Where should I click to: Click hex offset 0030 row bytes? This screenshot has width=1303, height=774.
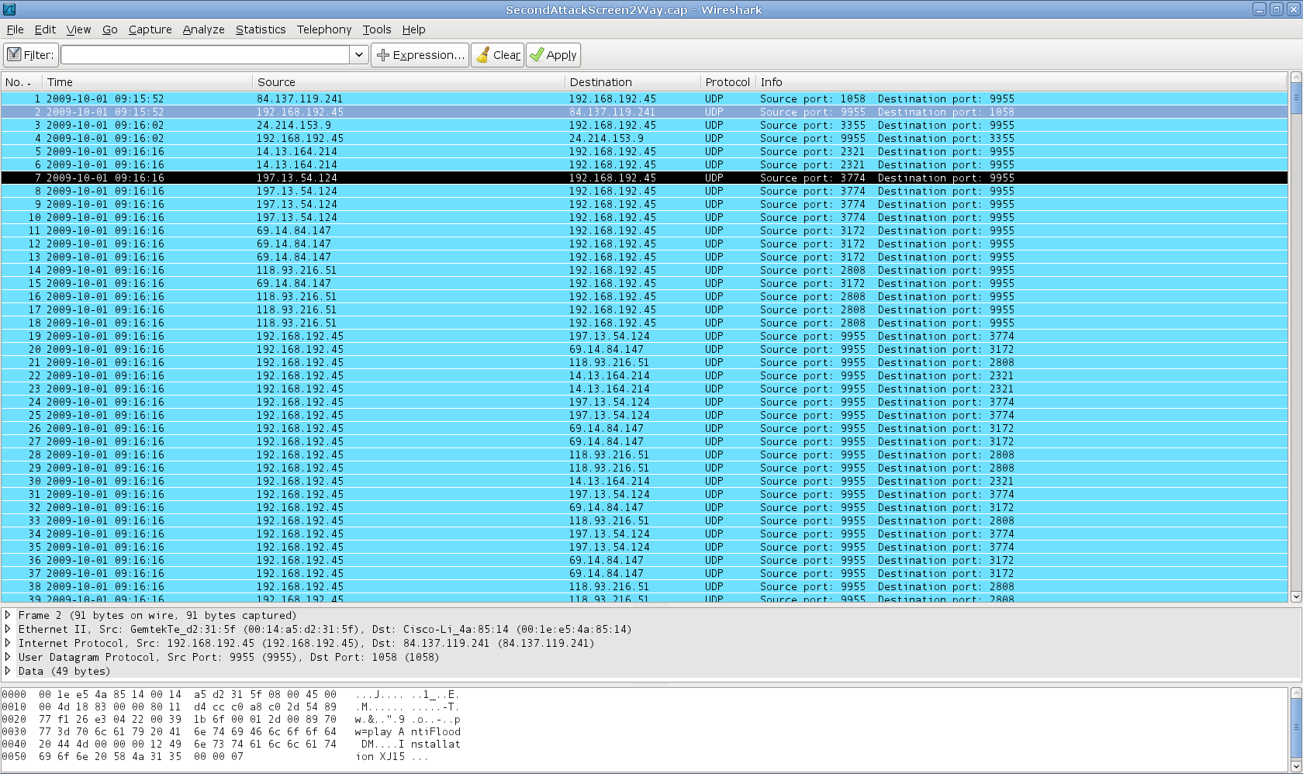pos(188,731)
